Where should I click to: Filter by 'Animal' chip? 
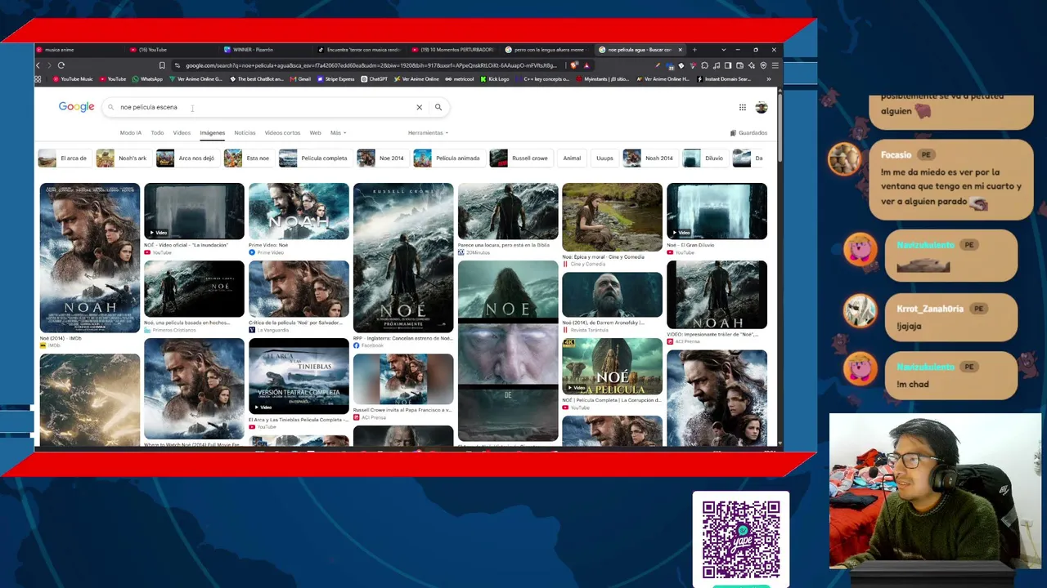click(572, 158)
